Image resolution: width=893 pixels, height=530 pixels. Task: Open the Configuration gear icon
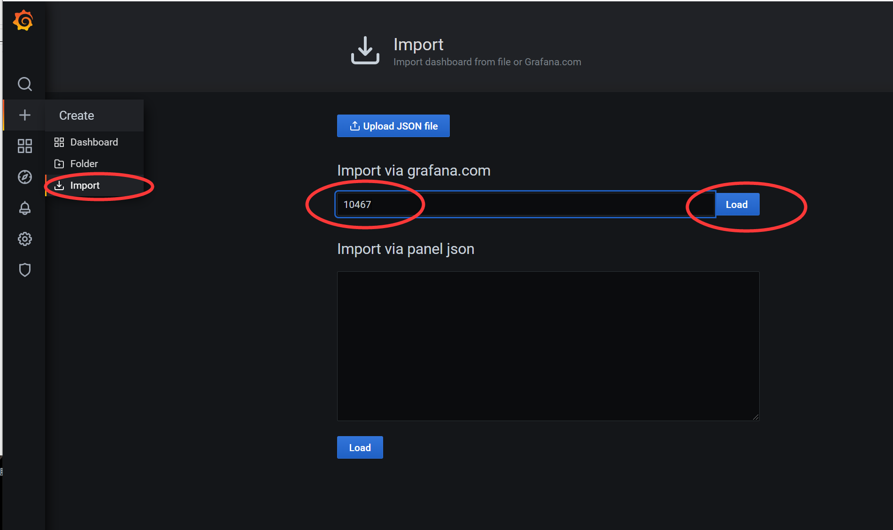[x=25, y=239]
